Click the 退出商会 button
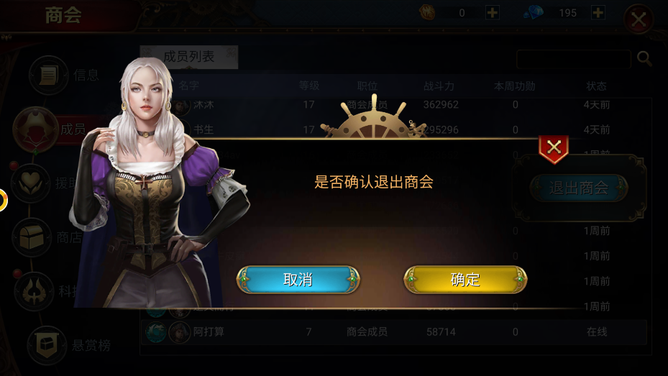The image size is (668, 376). pos(579,188)
